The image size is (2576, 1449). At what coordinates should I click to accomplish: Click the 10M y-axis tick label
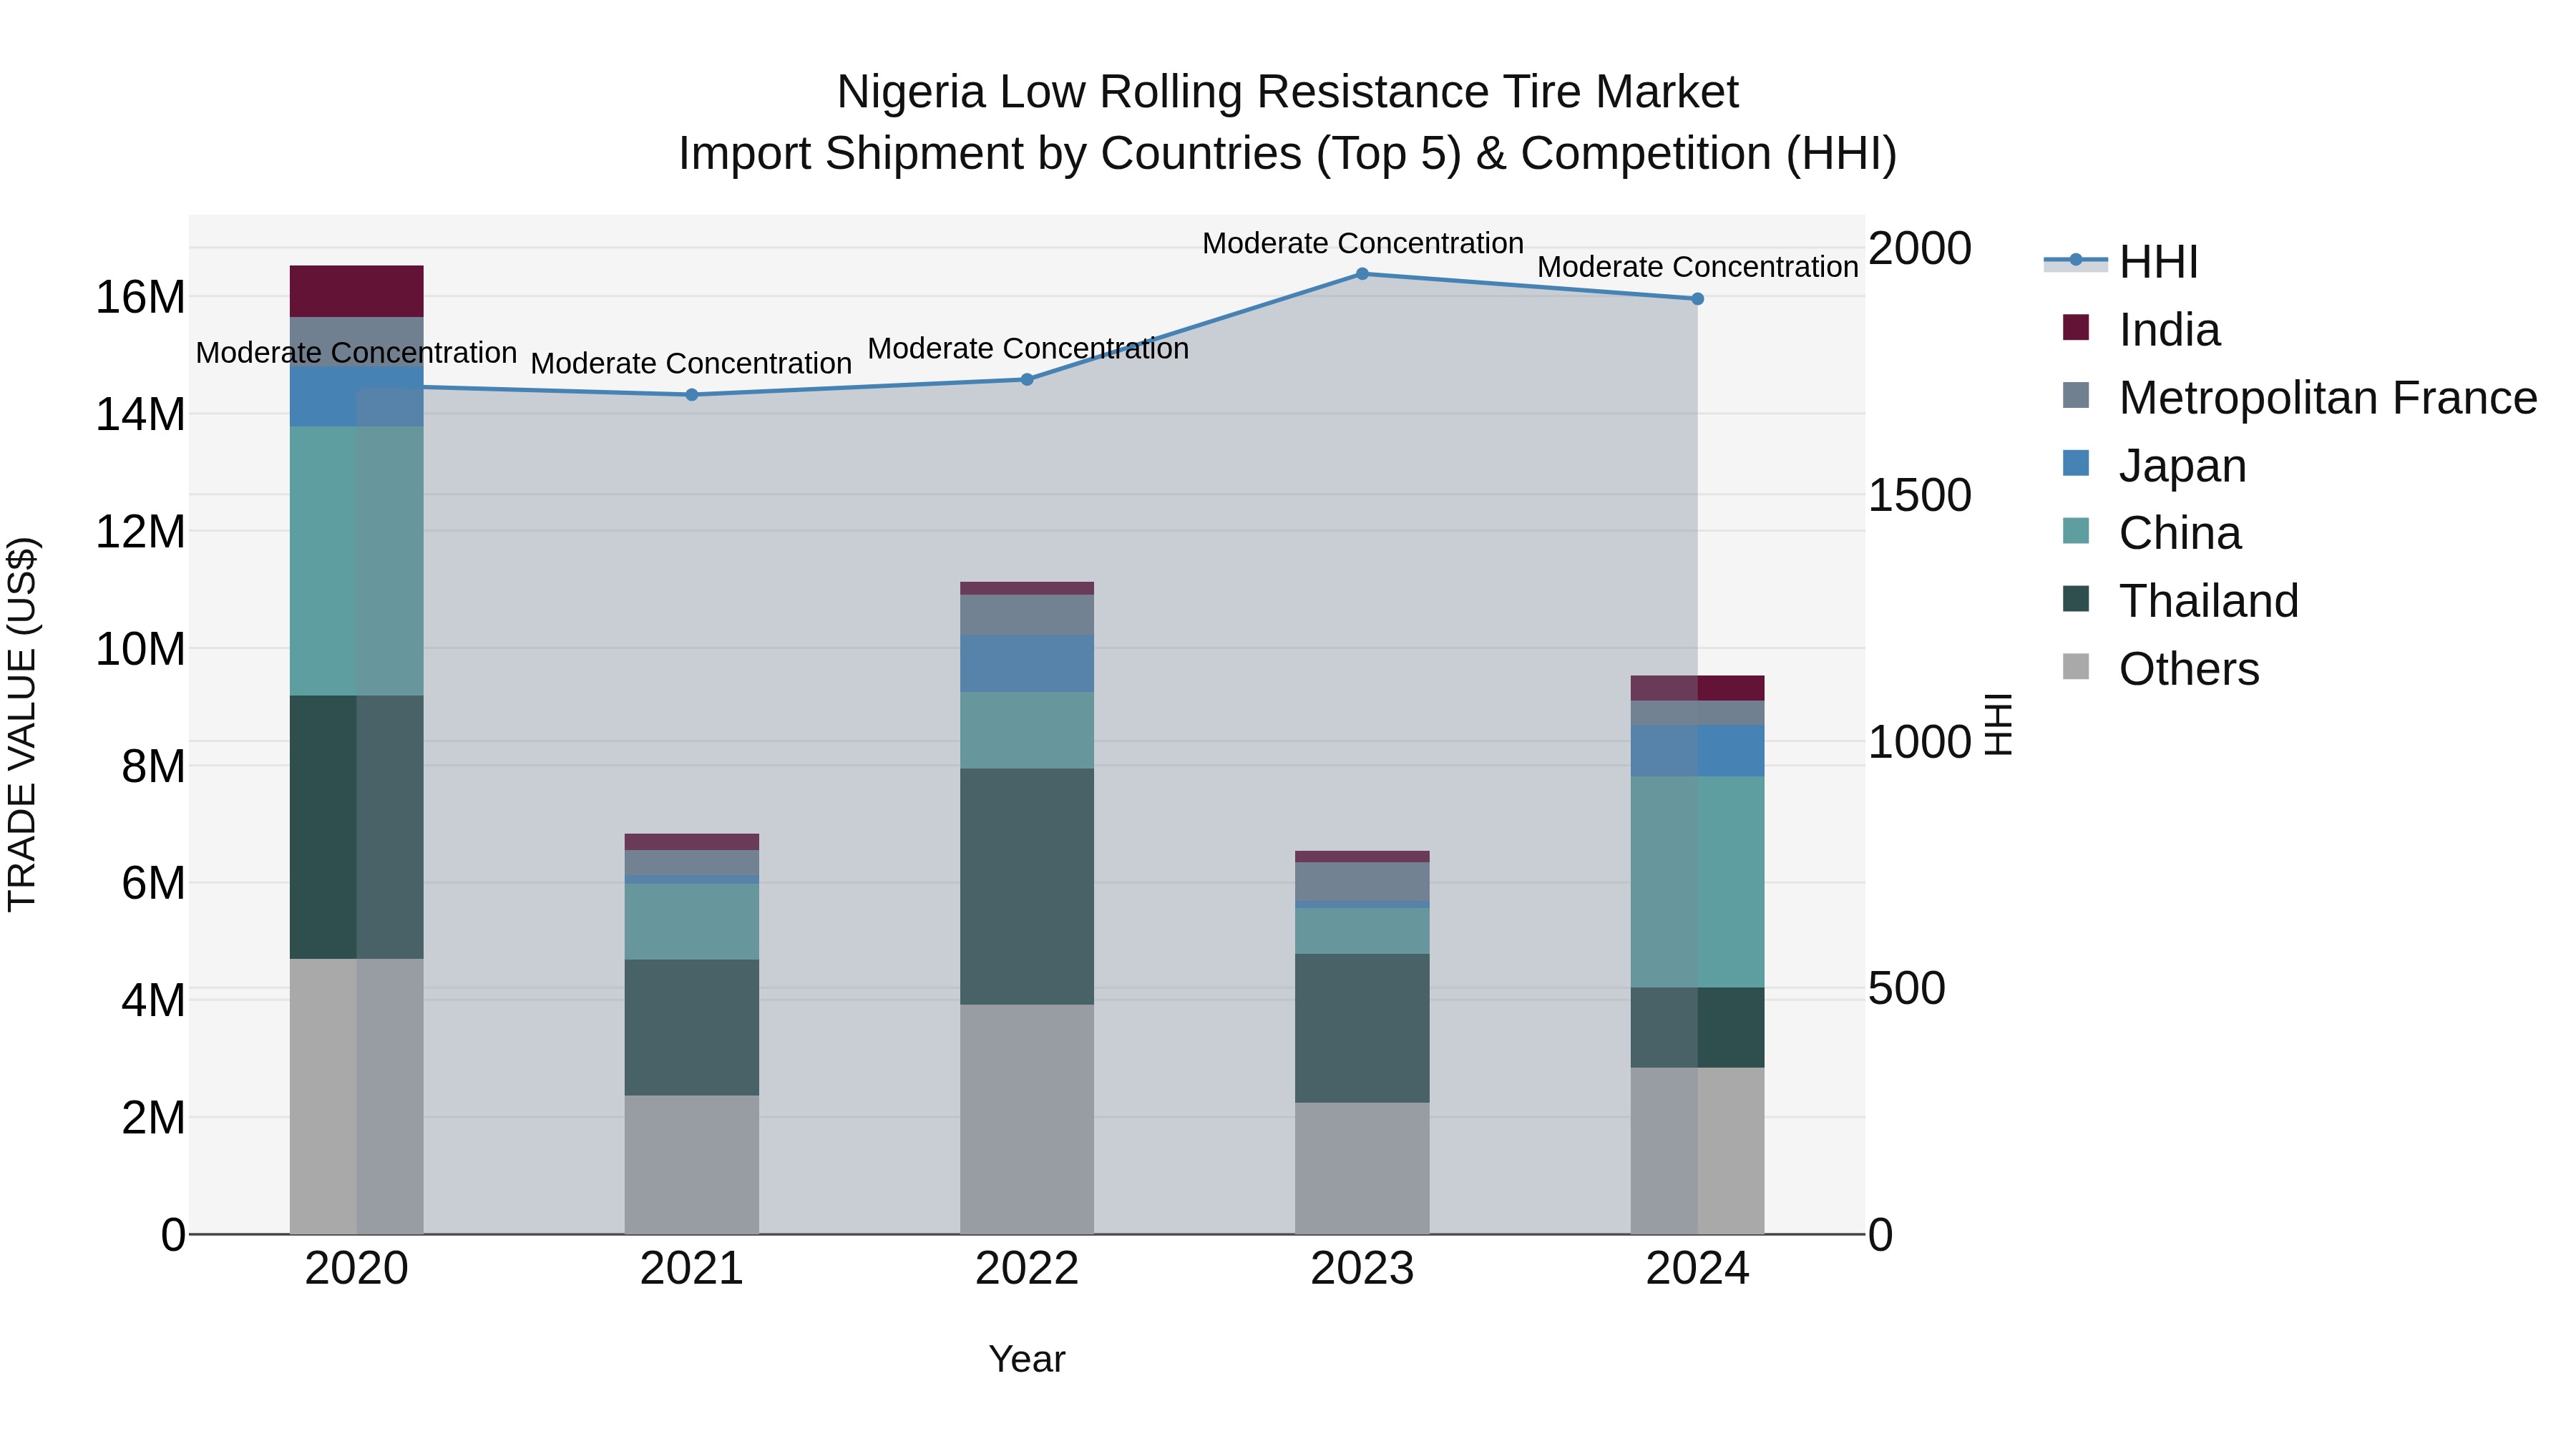pyautogui.click(x=140, y=649)
